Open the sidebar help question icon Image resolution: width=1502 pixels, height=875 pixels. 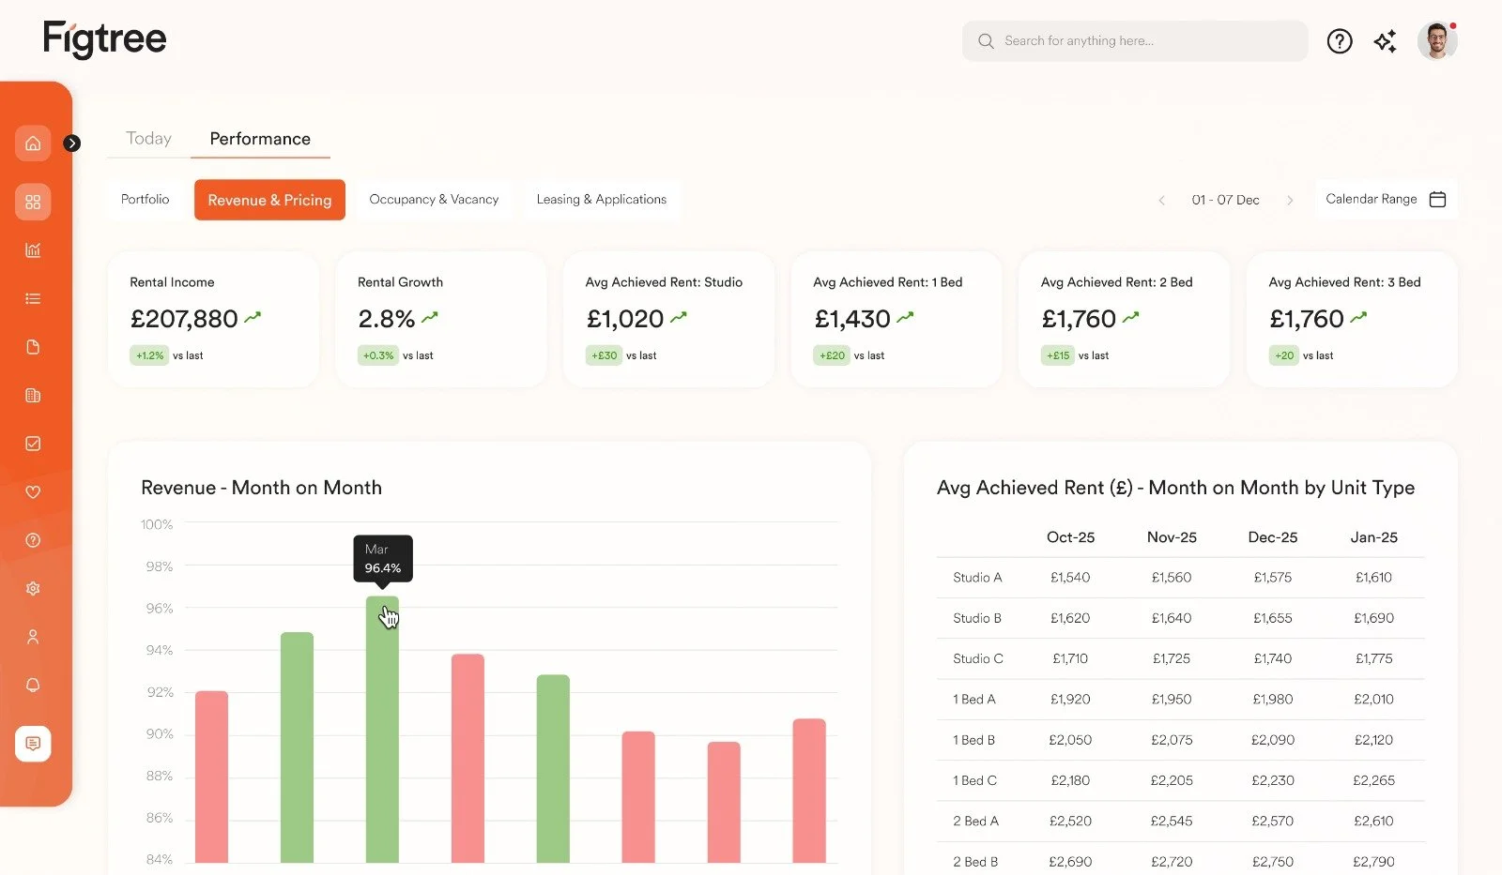coord(33,540)
